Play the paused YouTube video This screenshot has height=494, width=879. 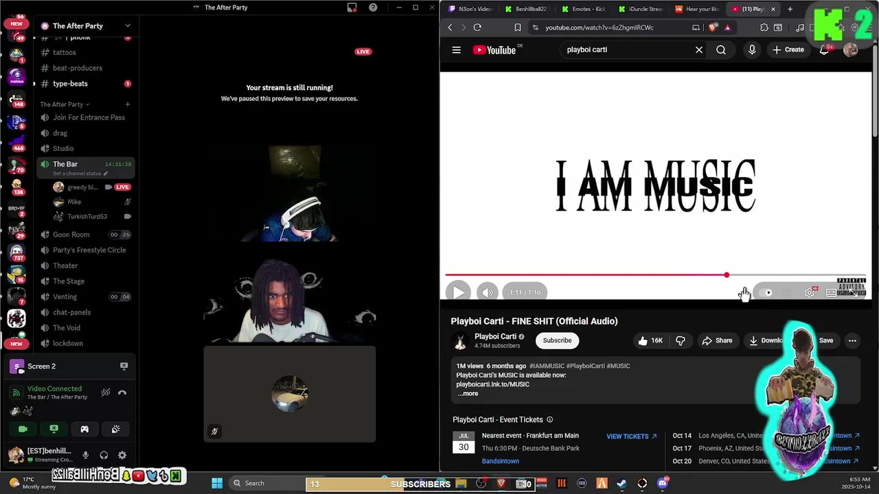tap(458, 292)
